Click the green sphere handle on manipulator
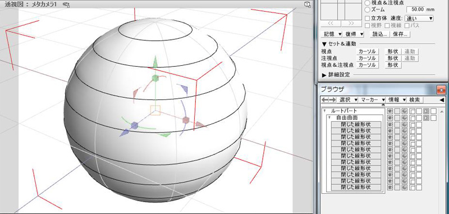Image resolution: width=449 pixels, height=214 pixels. coord(155,78)
